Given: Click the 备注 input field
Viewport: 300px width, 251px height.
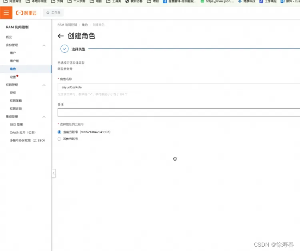Looking at the screenshot, I should [x=179, y=112].
